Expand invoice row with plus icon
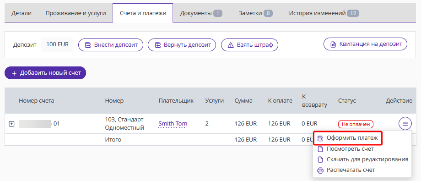421x181 pixels. click(11, 124)
